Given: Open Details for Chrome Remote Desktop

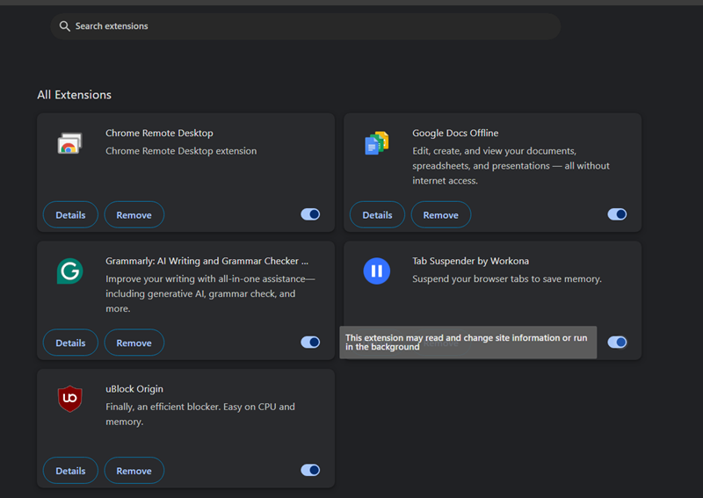Looking at the screenshot, I should click(70, 214).
